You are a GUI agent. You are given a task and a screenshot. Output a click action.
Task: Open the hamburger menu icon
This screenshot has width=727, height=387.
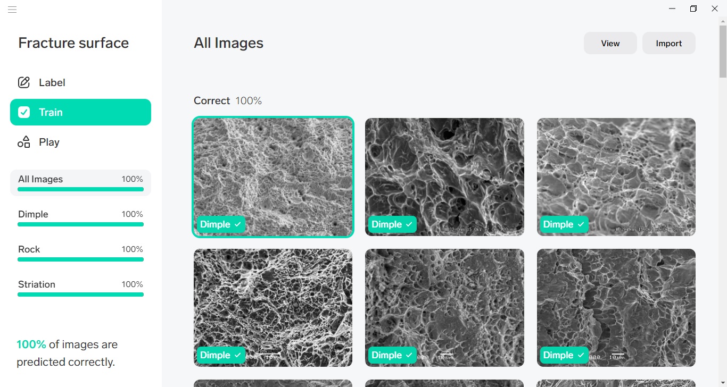click(12, 10)
